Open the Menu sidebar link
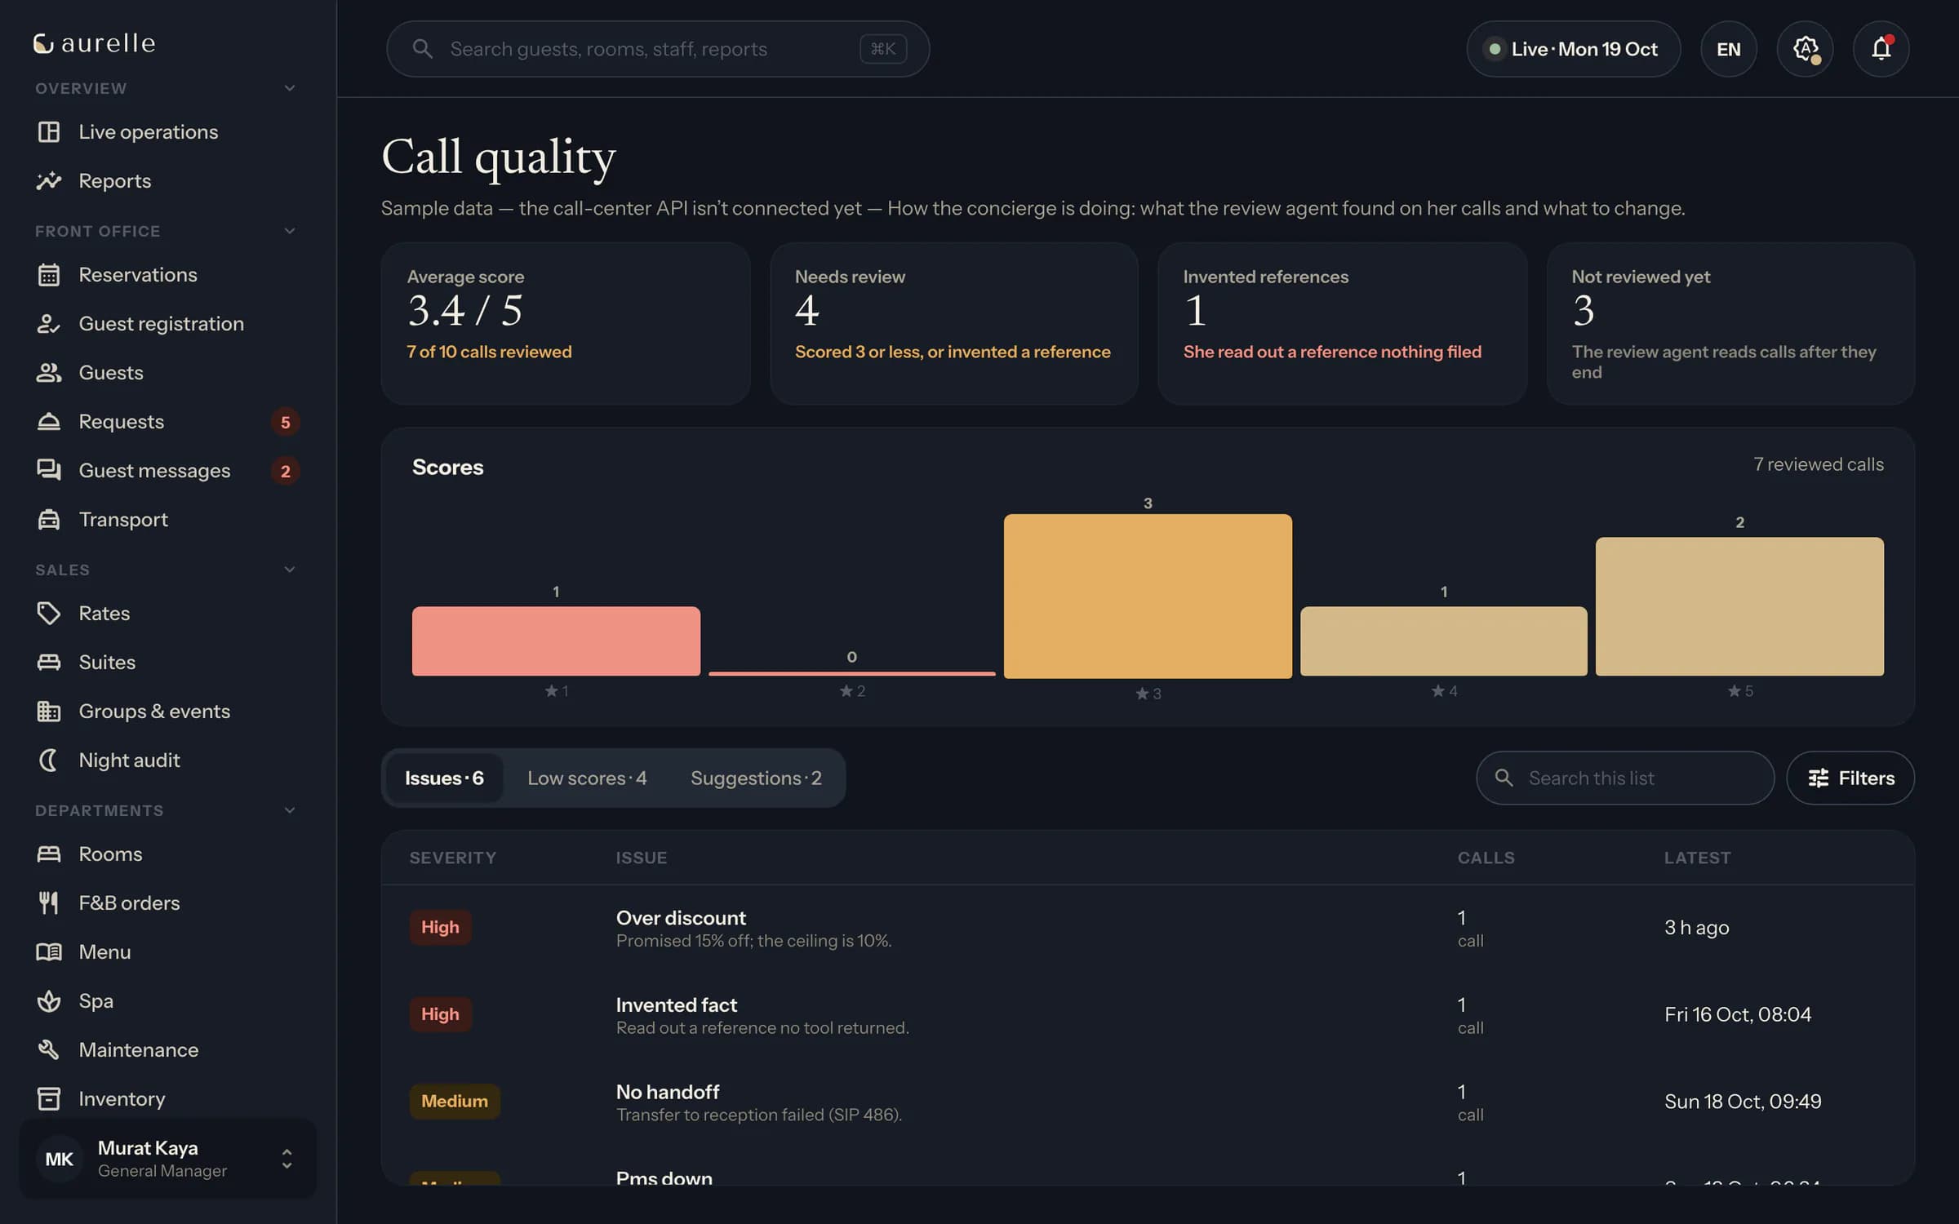This screenshot has height=1224, width=1959. pyautogui.click(x=167, y=951)
